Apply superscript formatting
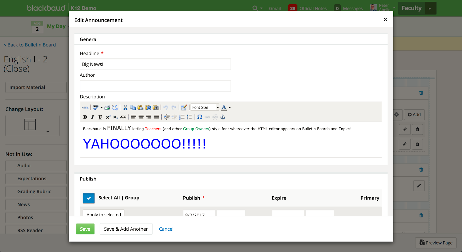The image size is (462, 252). [108, 117]
